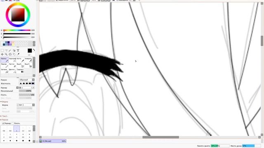The image size is (264, 148).
Task: Select the Карандаш (Pencil) brush
Action: click(x=5, y=60)
